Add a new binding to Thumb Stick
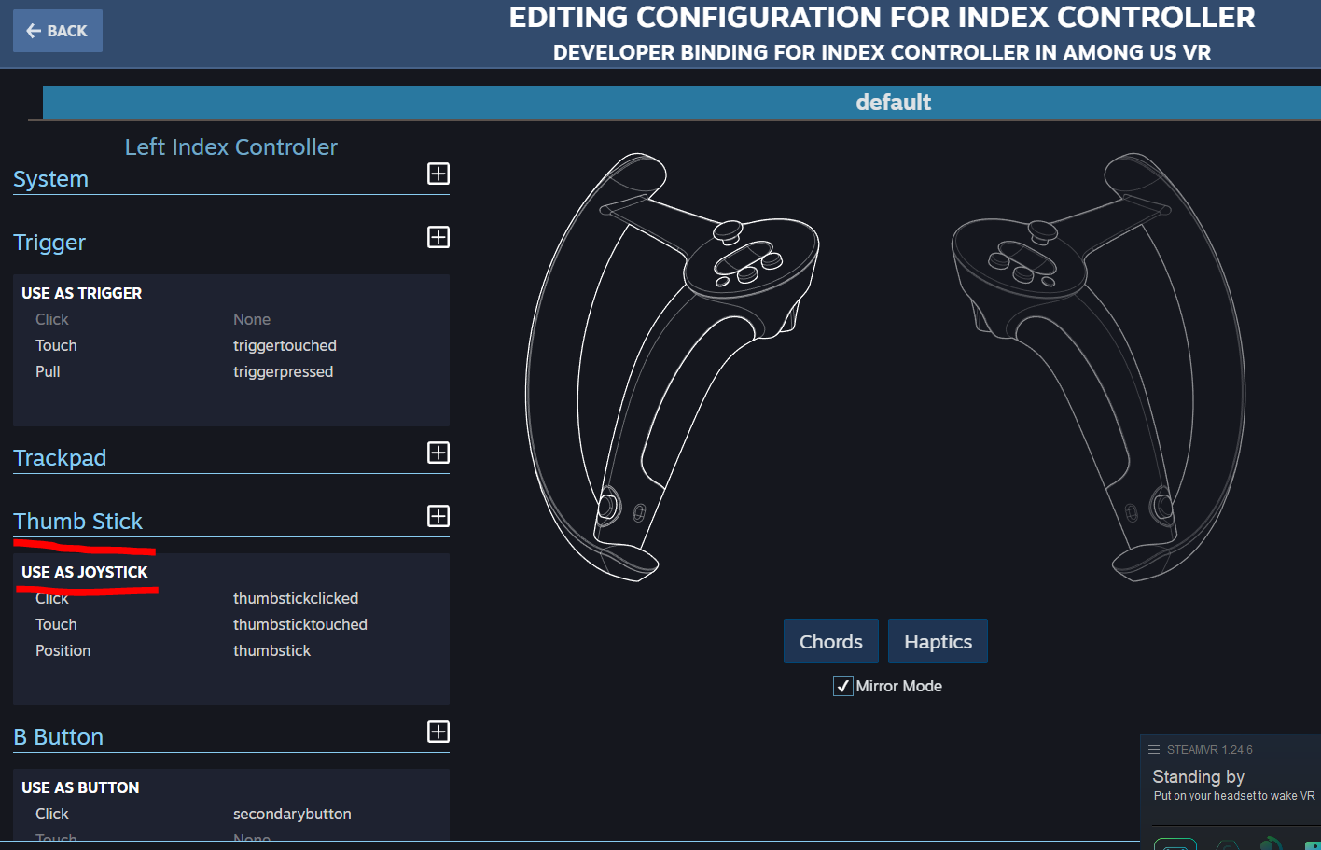1321x850 pixels. pyautogui.click(x=438, y=516)
